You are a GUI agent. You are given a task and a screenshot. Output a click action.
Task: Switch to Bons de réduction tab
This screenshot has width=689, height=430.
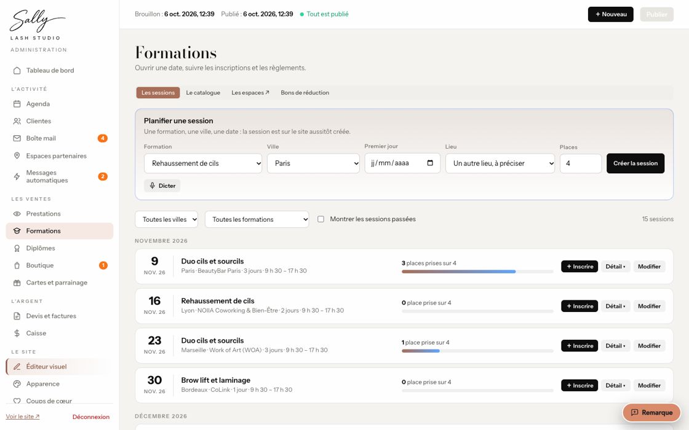point(305,93)
